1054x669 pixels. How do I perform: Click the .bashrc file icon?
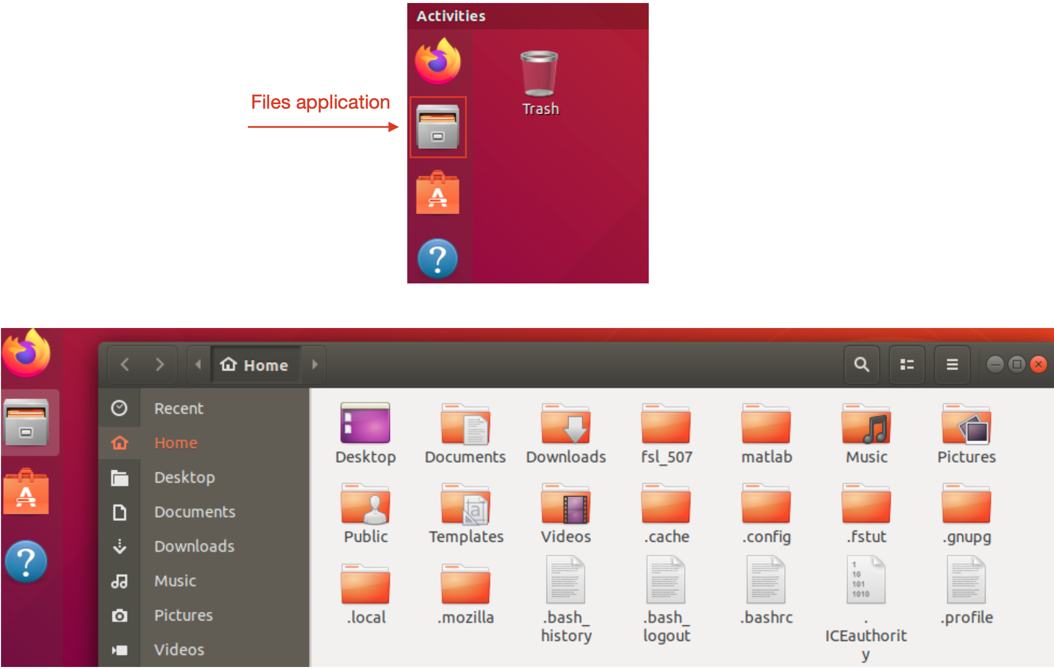tap(766, 580)
